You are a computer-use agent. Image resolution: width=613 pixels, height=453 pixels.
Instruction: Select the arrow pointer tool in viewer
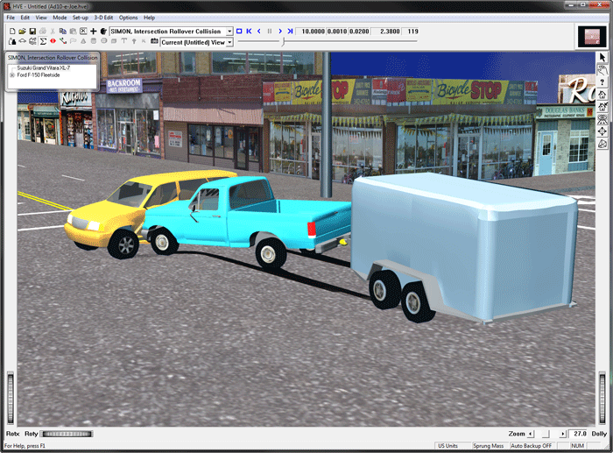click(602, 57)
